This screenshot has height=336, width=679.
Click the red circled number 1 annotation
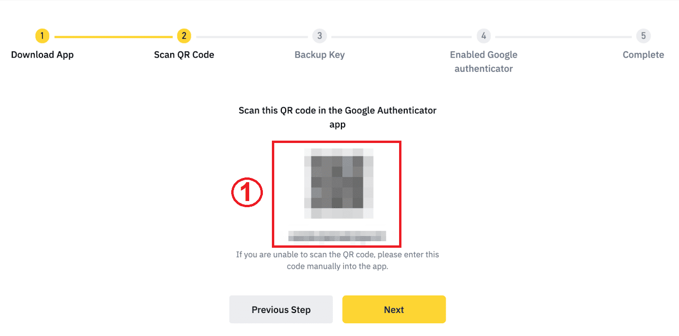[x=247, y=192]
